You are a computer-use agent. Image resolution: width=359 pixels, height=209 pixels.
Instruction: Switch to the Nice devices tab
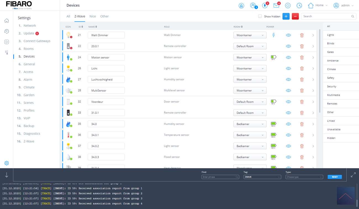pyautogui.click(x=93, y=17)
